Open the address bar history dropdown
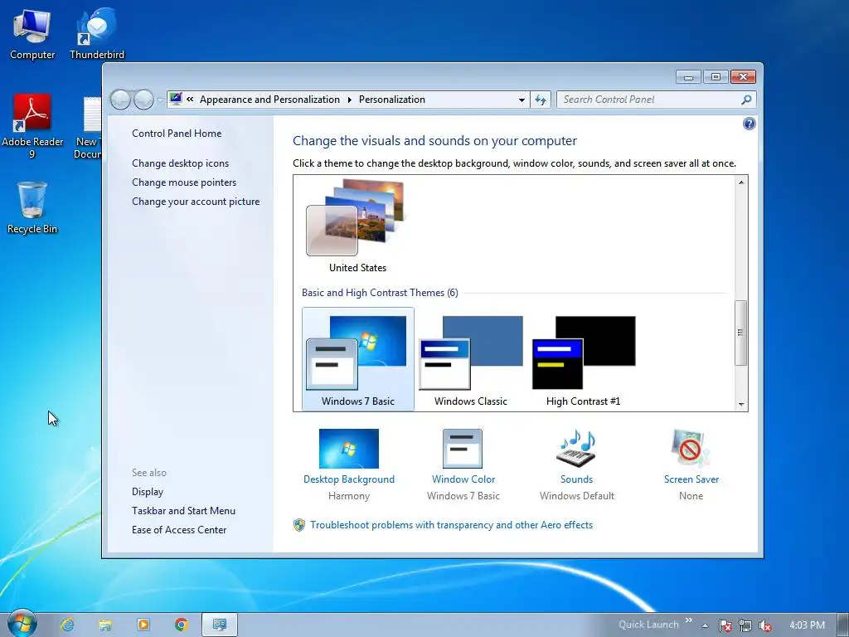Viewport: 849px width, 637px height. [522, 100]
